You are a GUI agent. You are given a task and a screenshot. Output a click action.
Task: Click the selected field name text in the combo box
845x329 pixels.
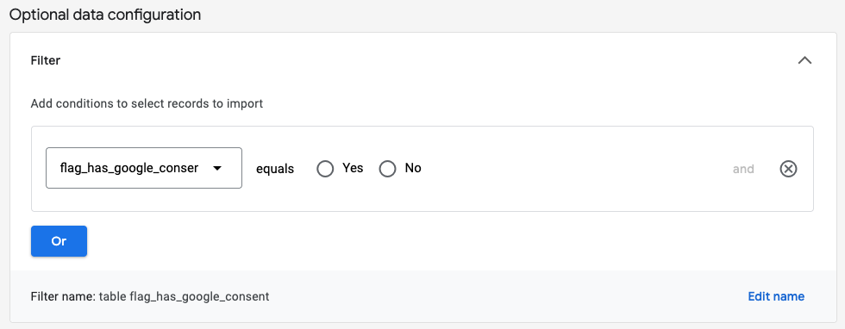(128, 168)
